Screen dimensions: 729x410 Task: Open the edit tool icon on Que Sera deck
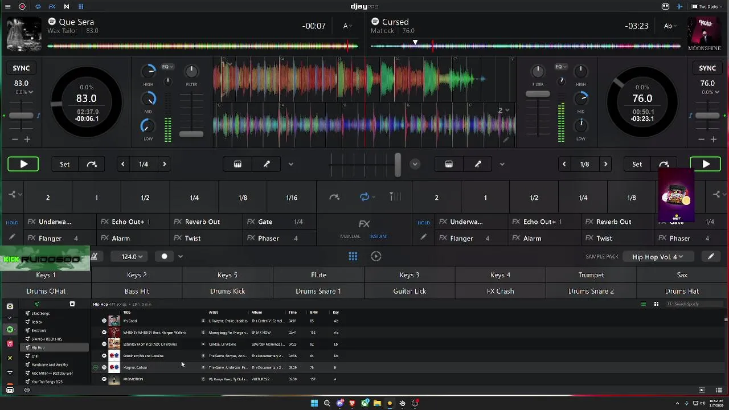[267, 164]
